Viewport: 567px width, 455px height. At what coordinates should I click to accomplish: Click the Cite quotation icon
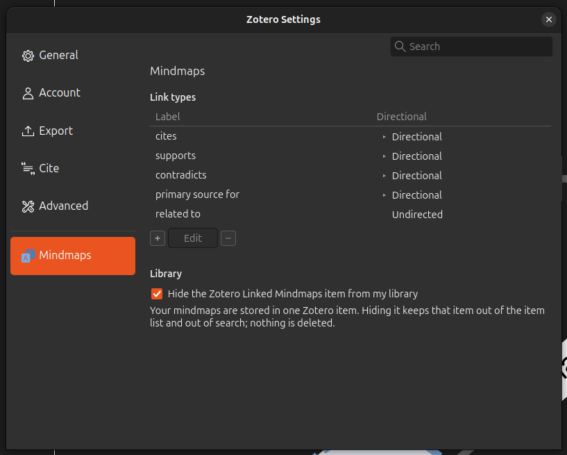coord(28,169)
